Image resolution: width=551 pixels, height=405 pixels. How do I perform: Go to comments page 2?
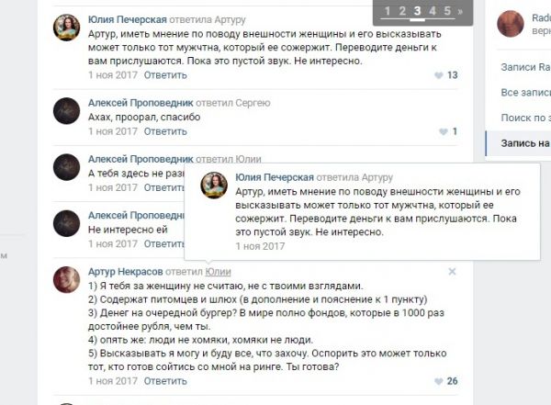pyautogui.click(x=402, y=11)
